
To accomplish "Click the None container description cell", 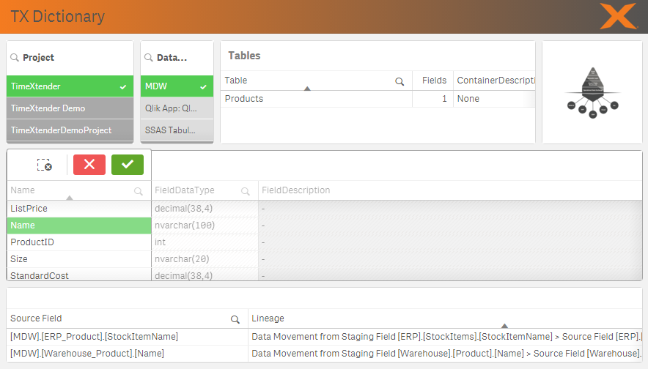I will tap(494, 99).
